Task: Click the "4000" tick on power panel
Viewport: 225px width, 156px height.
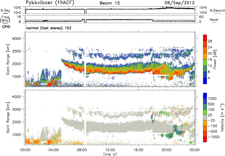Action: pos(16,39)
